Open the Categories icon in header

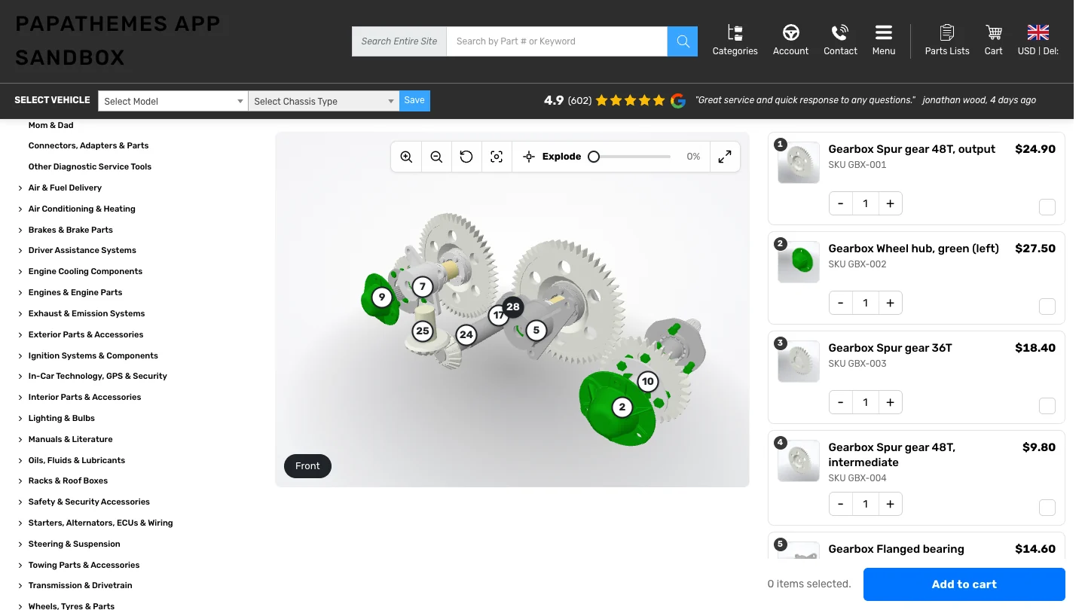click(735, 41)
